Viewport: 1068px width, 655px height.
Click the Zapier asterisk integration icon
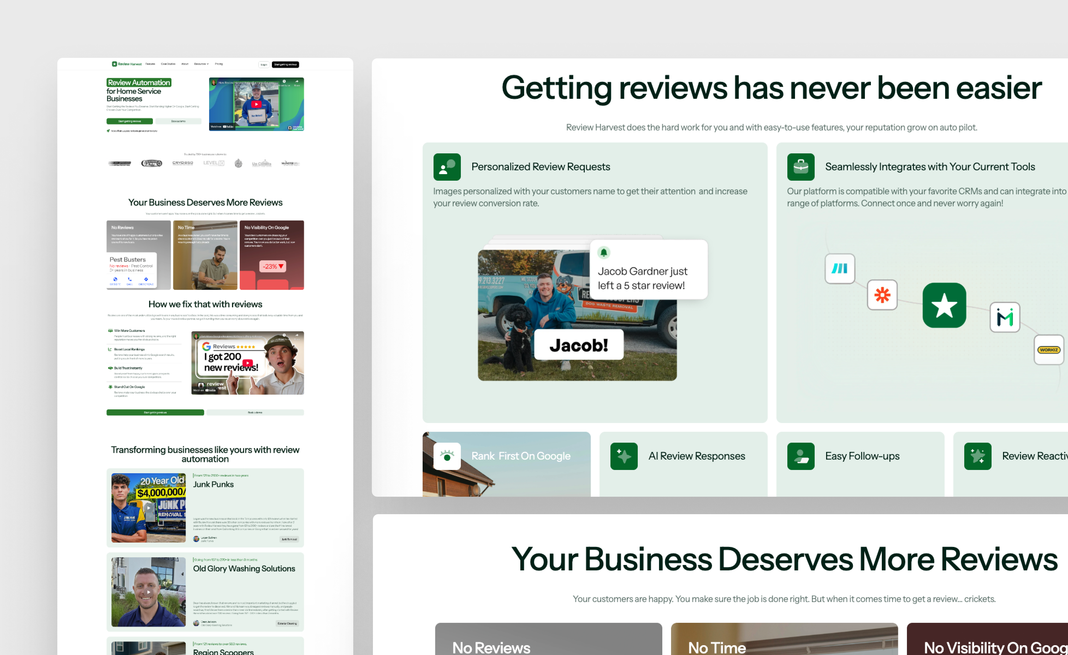click(882, 295)
